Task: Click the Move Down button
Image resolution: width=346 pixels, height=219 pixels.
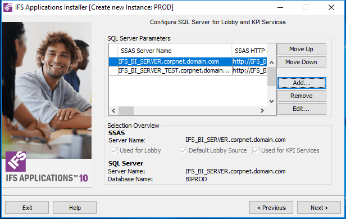Action: tap(302, 62)
